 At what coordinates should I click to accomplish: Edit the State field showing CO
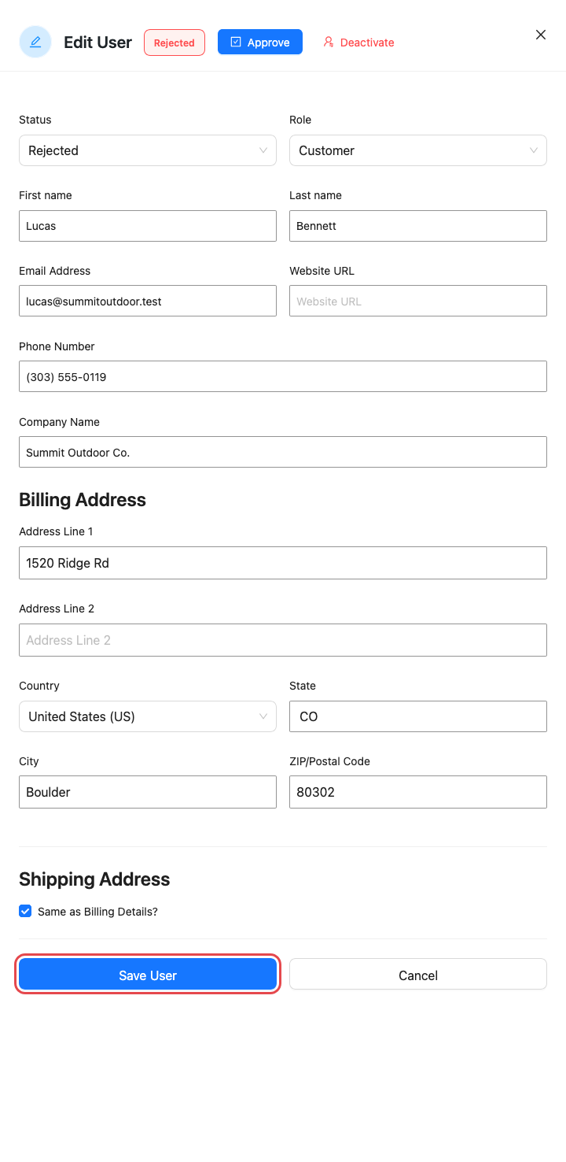click(418, 716)
